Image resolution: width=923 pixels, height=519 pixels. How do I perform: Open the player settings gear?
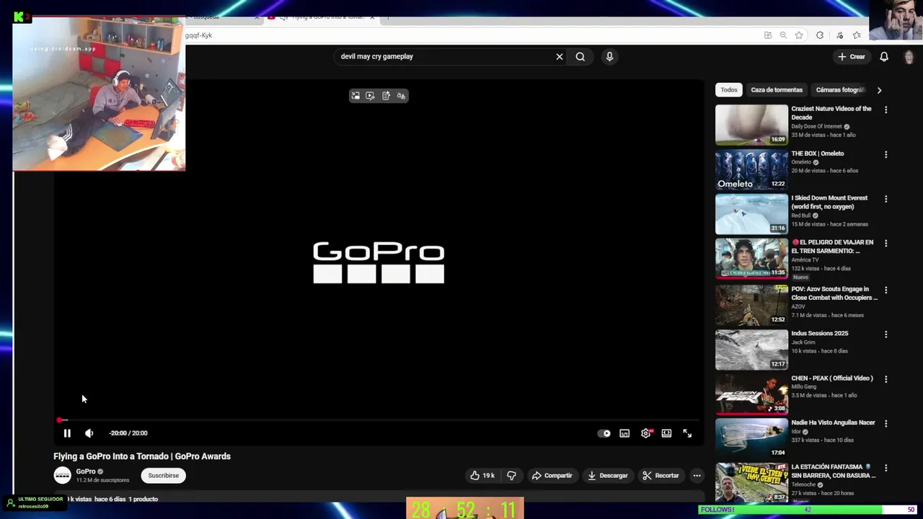(646, 433)
